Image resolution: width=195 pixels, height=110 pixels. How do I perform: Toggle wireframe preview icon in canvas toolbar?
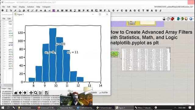click(x=168, y=19)
